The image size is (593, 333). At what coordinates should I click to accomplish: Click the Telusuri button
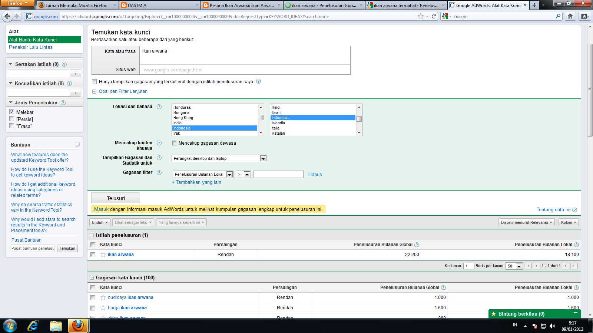click(116, 198)
